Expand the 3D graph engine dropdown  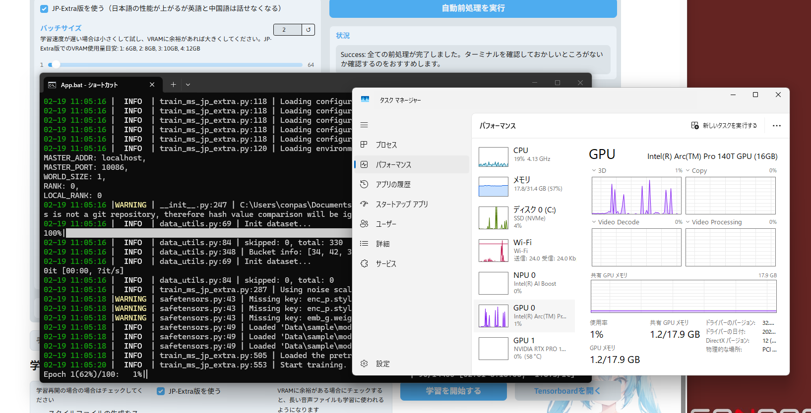point(594,170)
